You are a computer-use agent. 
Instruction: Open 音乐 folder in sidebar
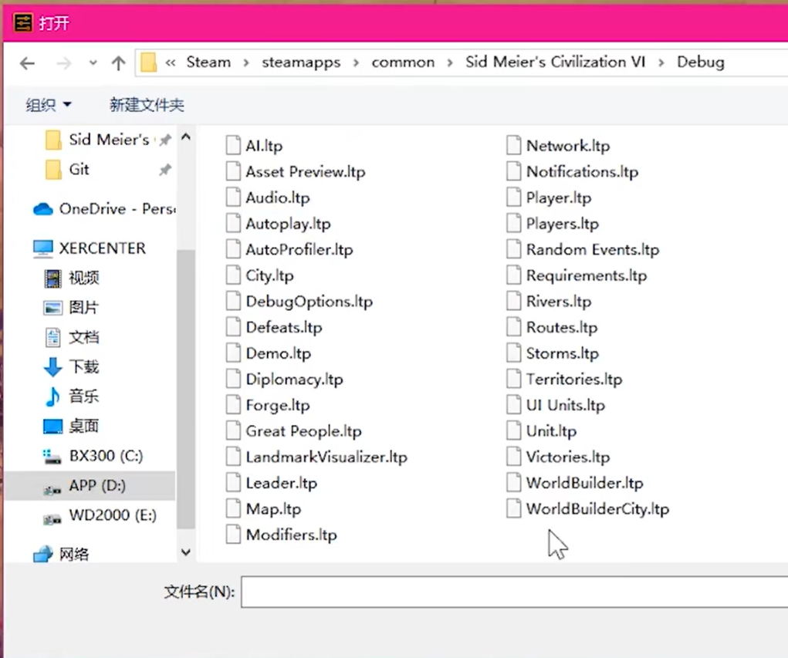point(72,396)
